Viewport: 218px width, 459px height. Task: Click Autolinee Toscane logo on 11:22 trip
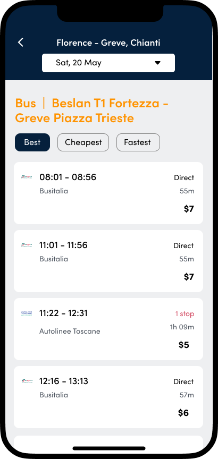(27, 313)
